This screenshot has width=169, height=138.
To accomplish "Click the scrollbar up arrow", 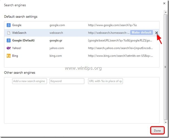I will tap(166, 12).
